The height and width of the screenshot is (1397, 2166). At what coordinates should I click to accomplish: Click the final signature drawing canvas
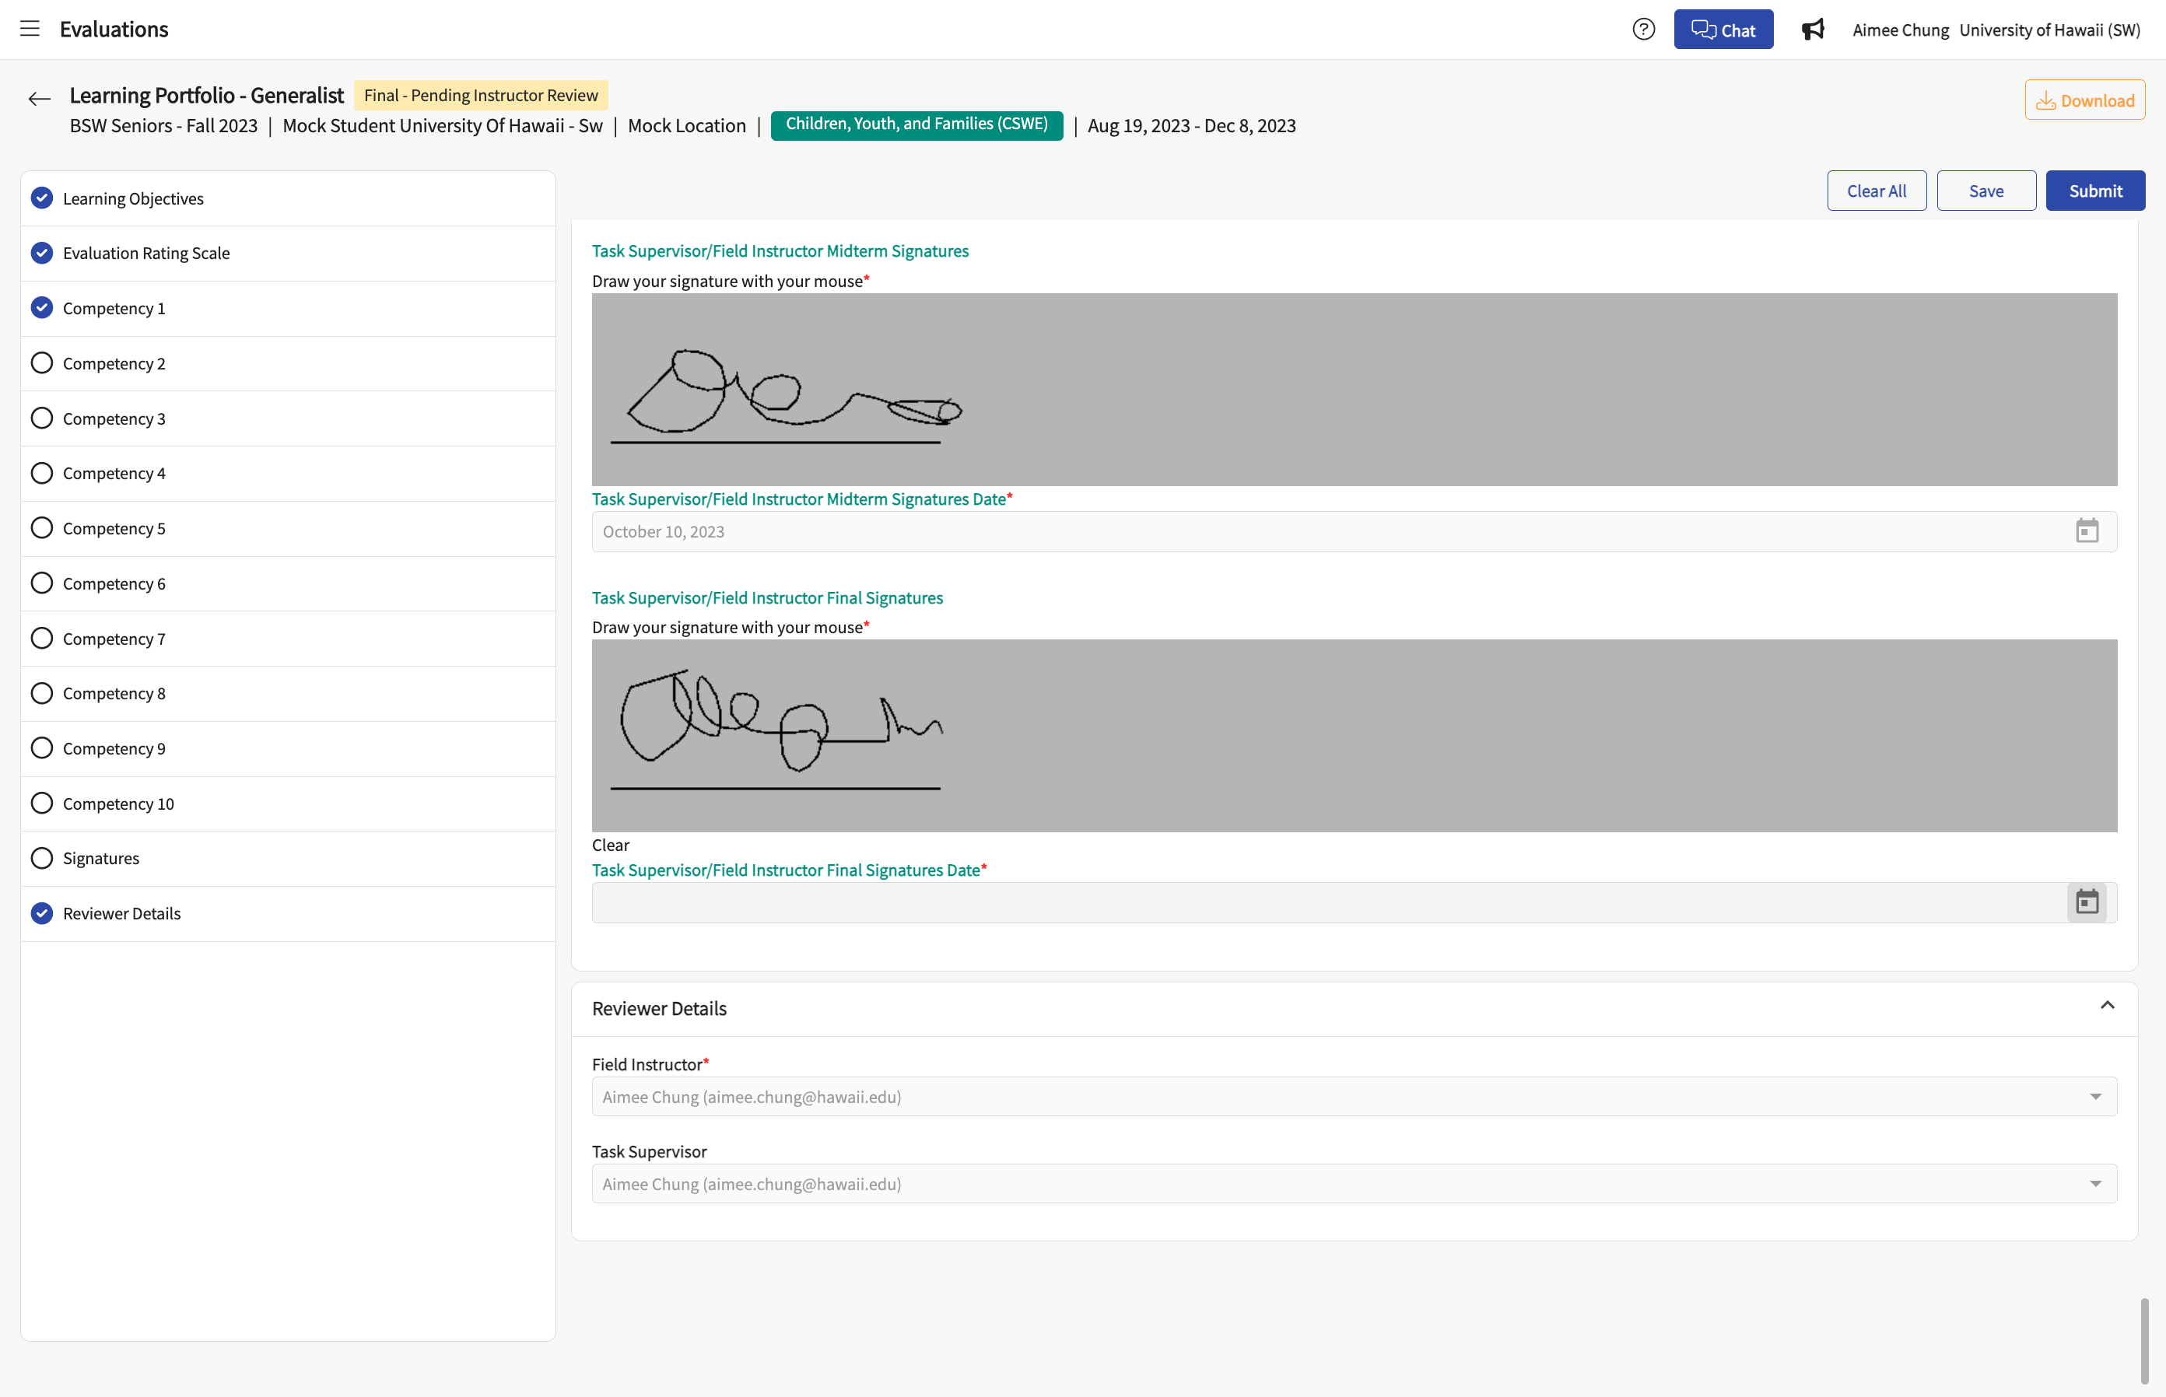pyautogui.click(x=1354, y=736)
